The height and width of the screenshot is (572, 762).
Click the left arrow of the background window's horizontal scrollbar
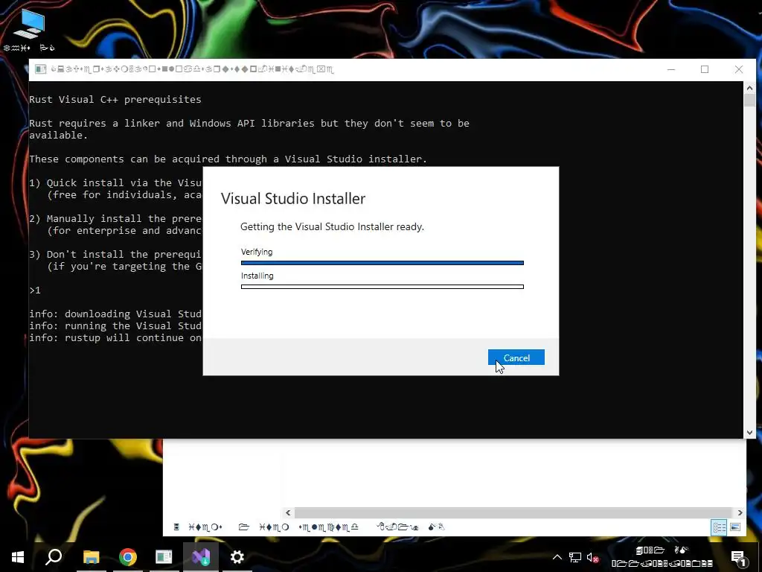288,512
